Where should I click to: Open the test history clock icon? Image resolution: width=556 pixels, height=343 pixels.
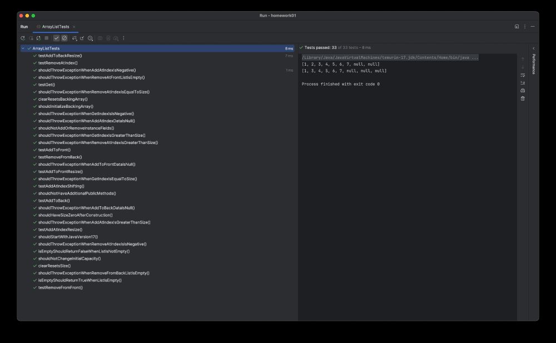(90, 38)
